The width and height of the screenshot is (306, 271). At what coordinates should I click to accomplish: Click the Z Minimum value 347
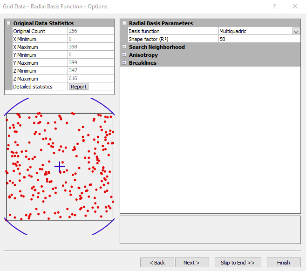73,70
